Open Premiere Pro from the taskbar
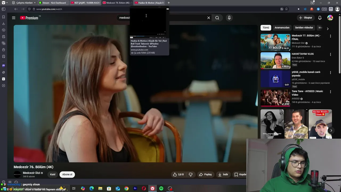Viewport: 341px width, 192px height. pos(135,189)
